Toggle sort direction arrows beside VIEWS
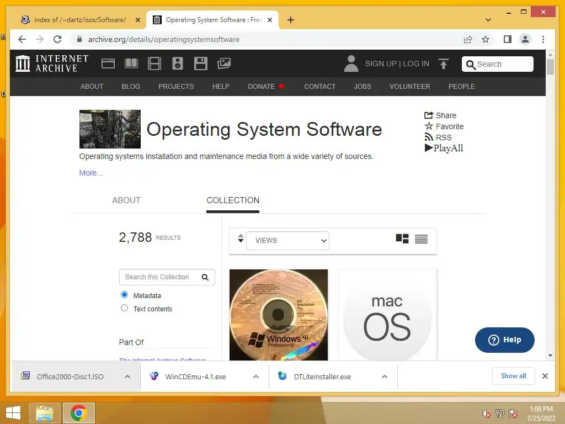This screenshot has width=565, height=424. (x=241, y=239)
